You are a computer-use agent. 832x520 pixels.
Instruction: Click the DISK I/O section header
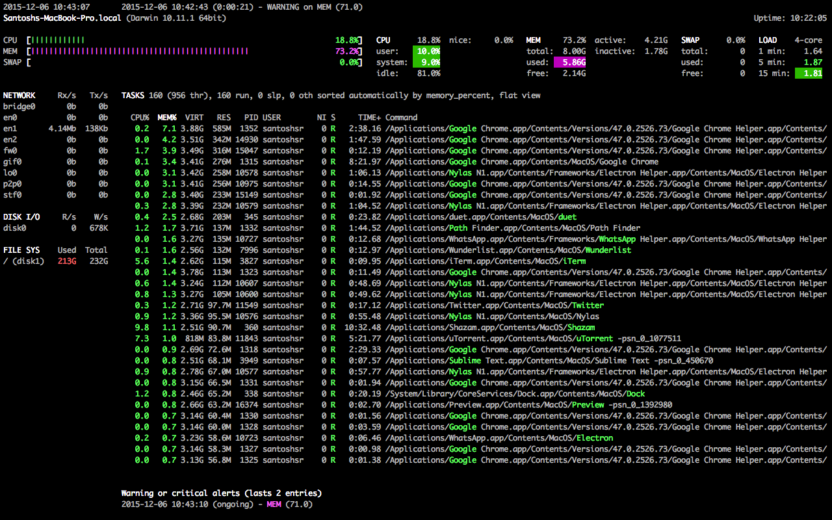click(x=21, y=217)
